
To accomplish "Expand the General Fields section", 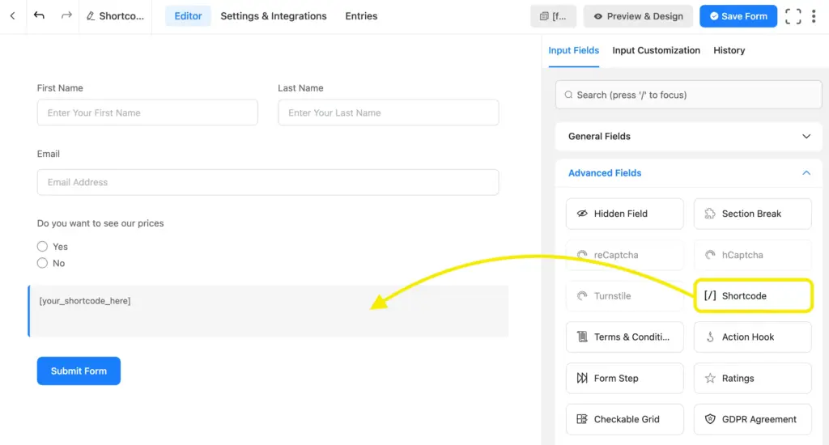I will (688, 137).
